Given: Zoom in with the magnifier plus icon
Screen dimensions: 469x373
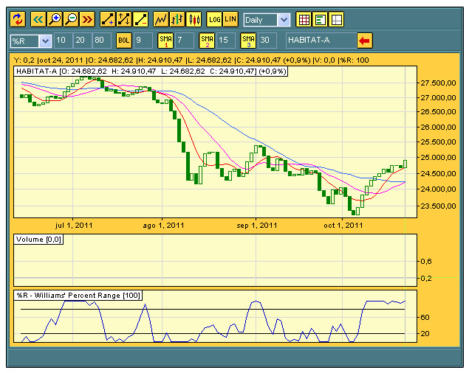Looking at the screenshot, I should [x=55, y=20].
